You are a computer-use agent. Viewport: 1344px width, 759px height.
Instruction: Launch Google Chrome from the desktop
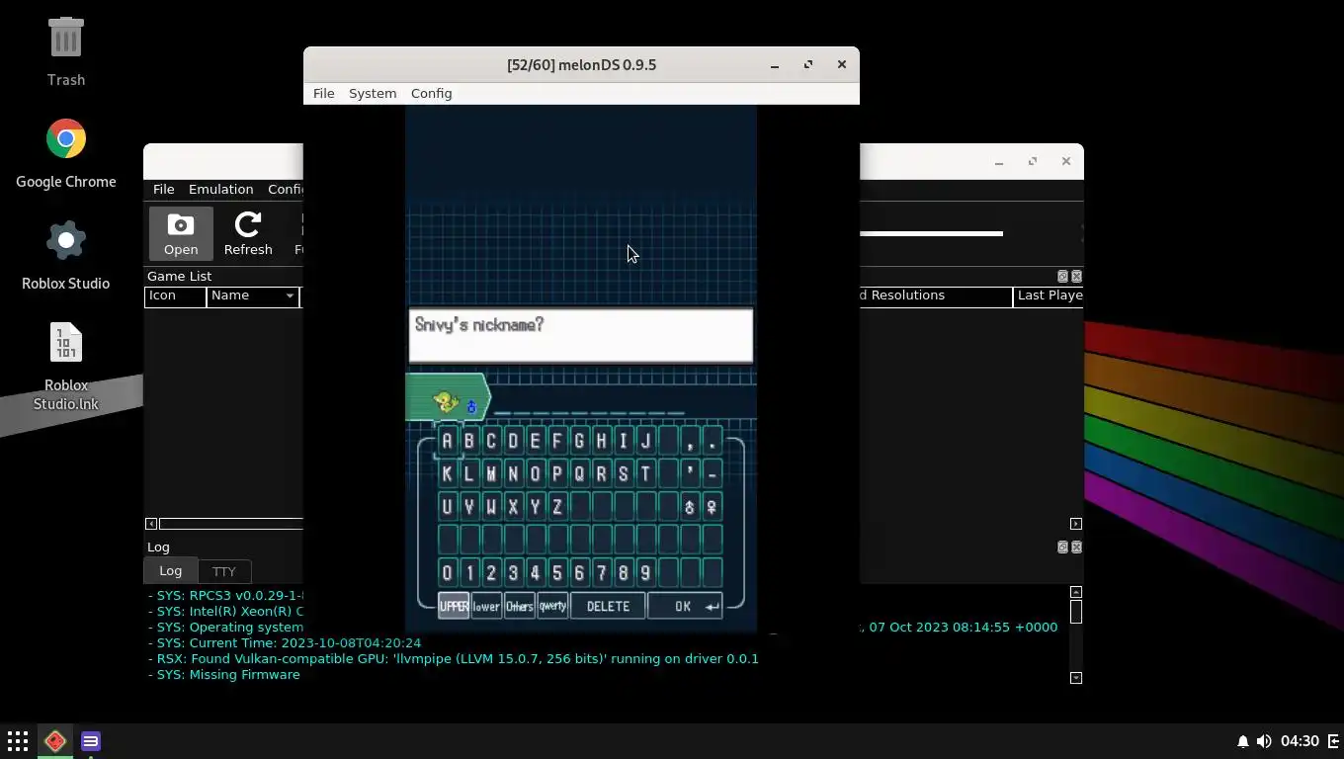pyautogui.click(x=66, y=139)
